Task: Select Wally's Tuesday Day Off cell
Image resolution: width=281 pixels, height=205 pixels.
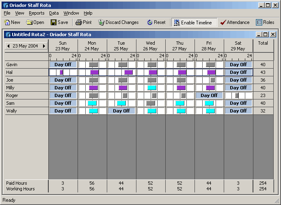Action: [x=121, y=111]
